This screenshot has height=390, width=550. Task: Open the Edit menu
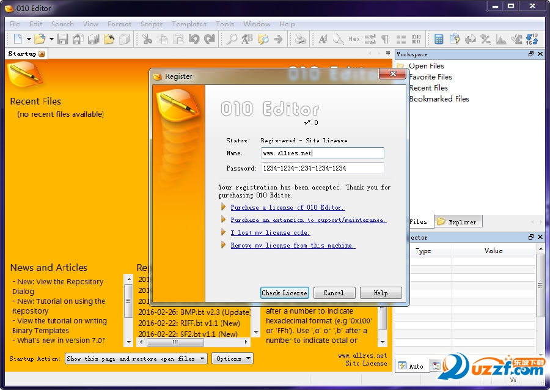point(36,24)
